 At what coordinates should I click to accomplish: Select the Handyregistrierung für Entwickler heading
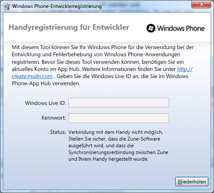tap(69, 27)
